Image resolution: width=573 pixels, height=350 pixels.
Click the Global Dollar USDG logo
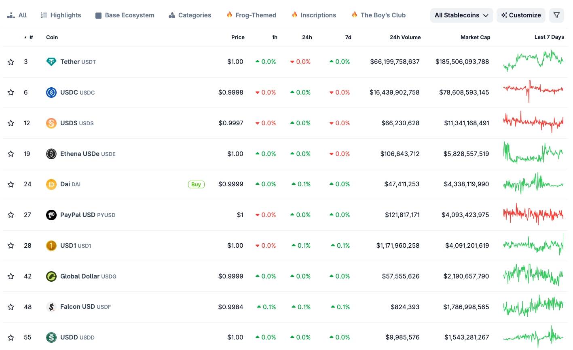[x=51, y=276]
